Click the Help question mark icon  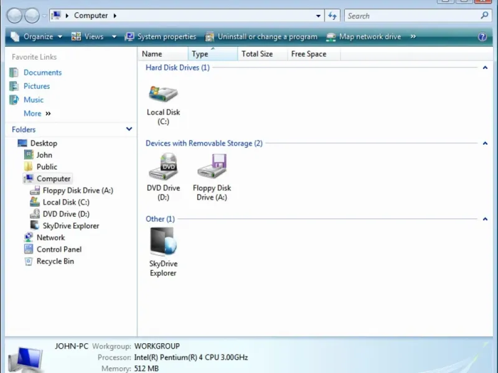(x=482, y=37)
